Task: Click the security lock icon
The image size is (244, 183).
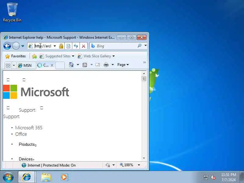Action: pos(61,46)
